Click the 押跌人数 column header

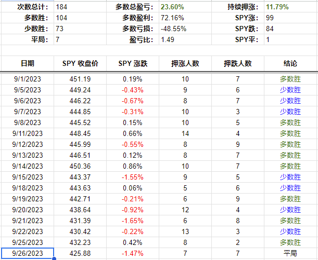tap(238, 63)
